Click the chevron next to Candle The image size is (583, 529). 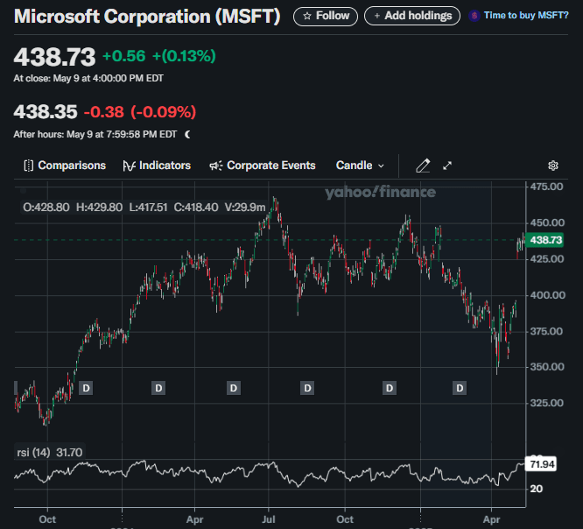(x=381, y=166)
